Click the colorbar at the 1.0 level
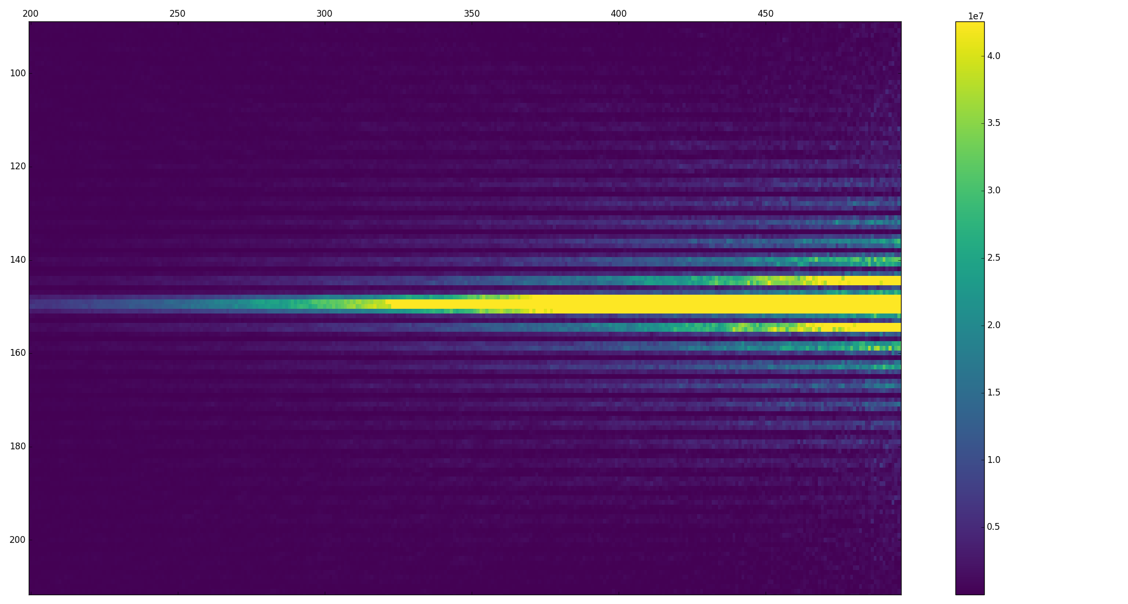1128x604 pixels. pyautogui.click(x=970, y=460)
